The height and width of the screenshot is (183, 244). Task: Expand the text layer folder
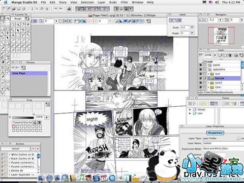(209, 74)
